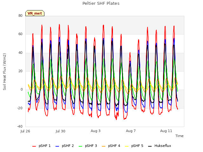Click the chart title Peltier SHF Plates
This screenshot has width=203, height=152.
(x=101, y=3)
